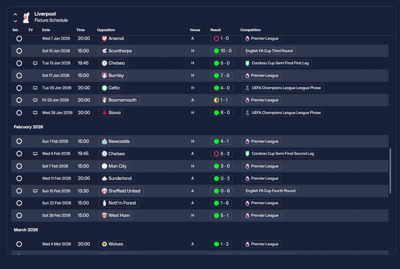
Task: Click the Newcastle club badge icon
Action: tap(104, 141)
